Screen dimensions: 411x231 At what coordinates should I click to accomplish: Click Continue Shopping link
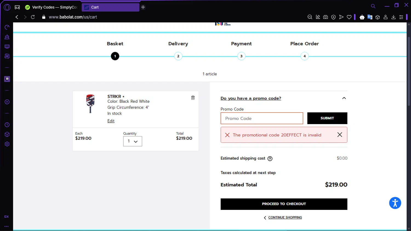click(285, 218)
